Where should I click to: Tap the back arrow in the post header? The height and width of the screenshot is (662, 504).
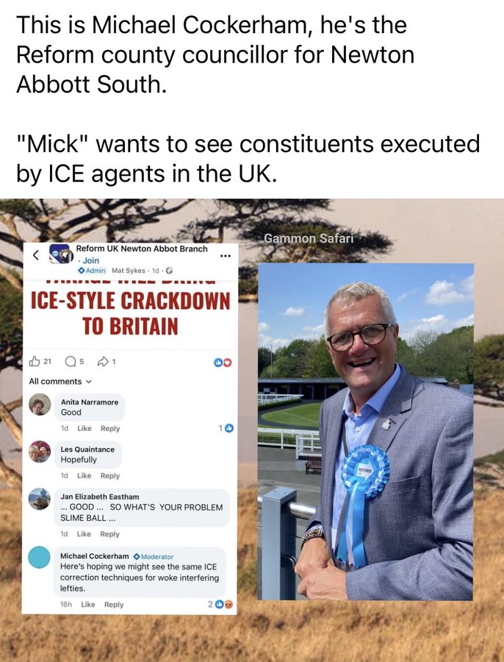(36, 255)
